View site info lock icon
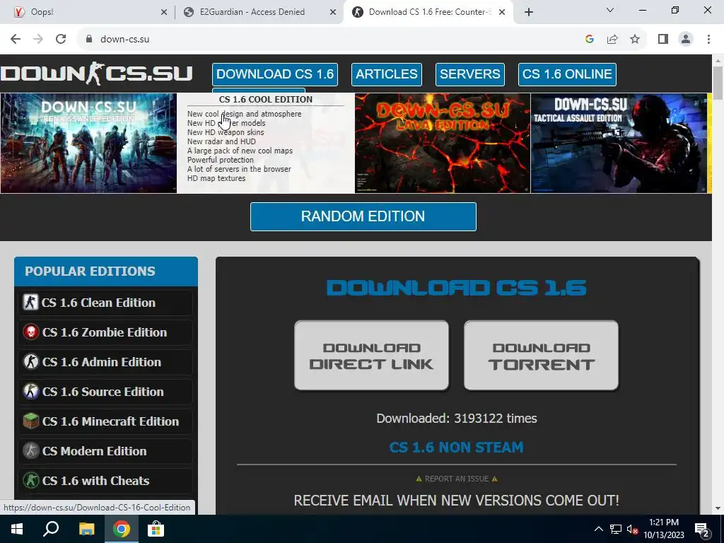Viewport: 724px width, 543px height. pos(89,40)
